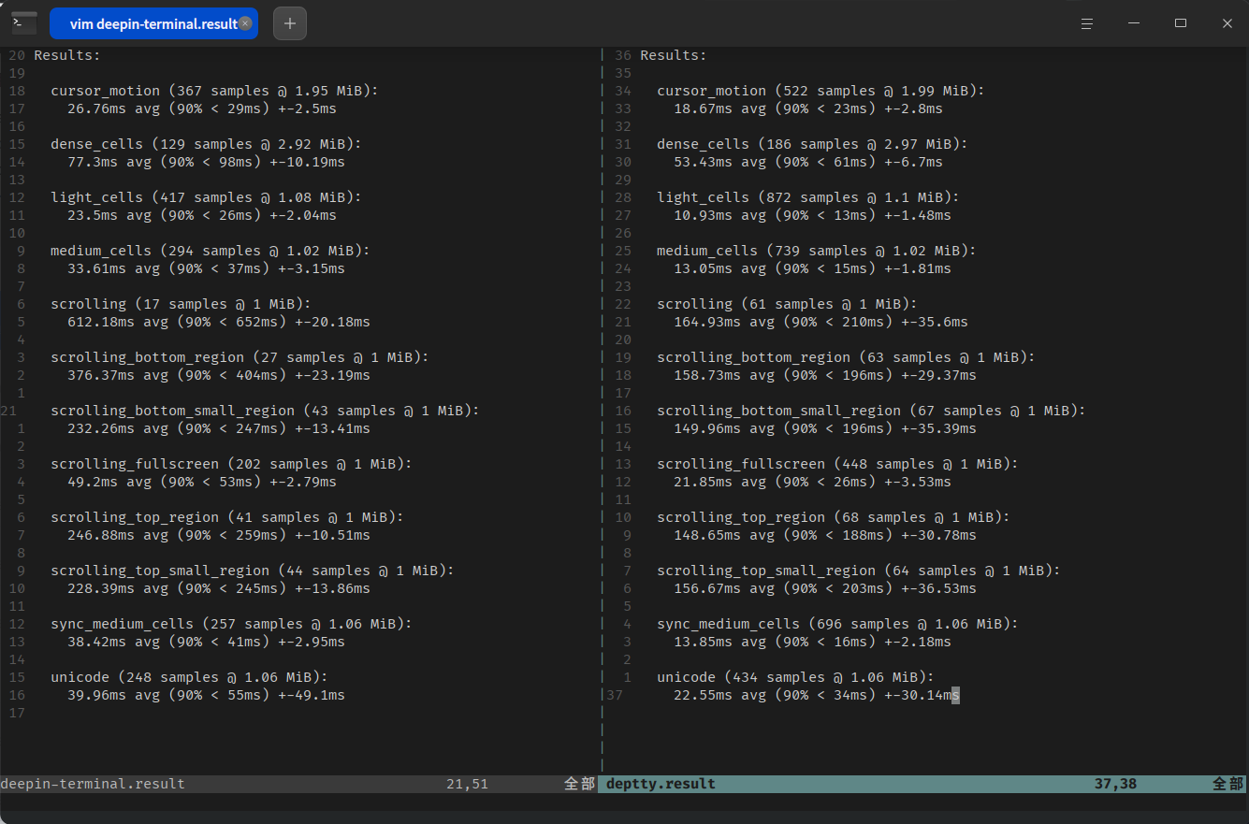Click the 39.96ms avg result line
This screenshot has height=824, width=1249.
(x=206, y=695)
